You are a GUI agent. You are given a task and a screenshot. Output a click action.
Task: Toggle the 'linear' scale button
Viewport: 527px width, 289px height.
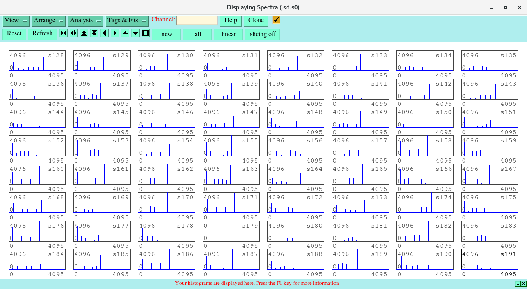point(228,34)
